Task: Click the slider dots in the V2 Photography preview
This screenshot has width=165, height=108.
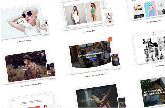Action: (x=70, y=27)
